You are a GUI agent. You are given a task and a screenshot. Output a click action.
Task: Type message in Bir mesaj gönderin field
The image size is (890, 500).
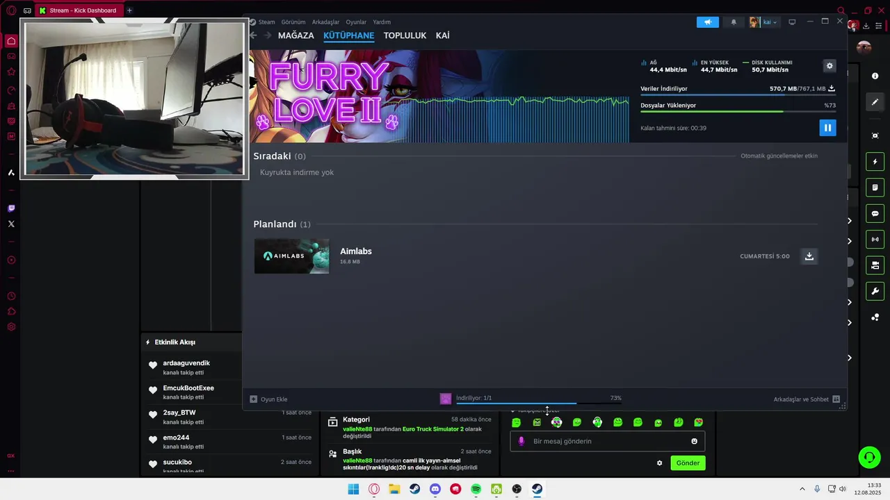(x=608, y=442)
